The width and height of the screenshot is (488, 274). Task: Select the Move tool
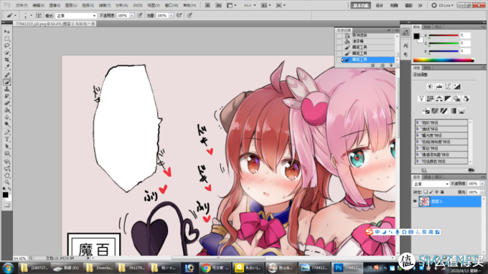pyautogui.click(x=7, y=31)
